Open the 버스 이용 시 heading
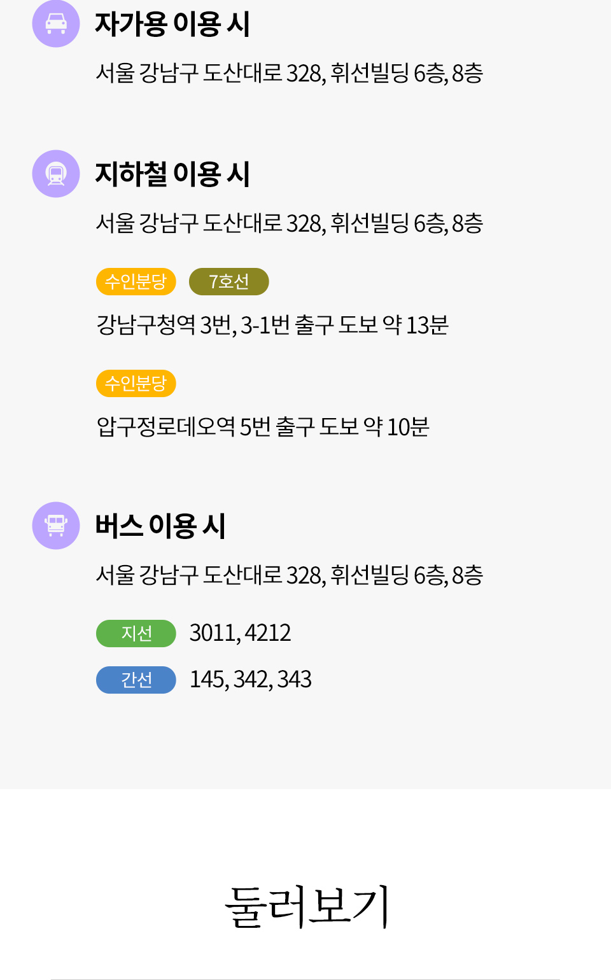The height and width of the screenshot is (980, 611). pos(160,526)
